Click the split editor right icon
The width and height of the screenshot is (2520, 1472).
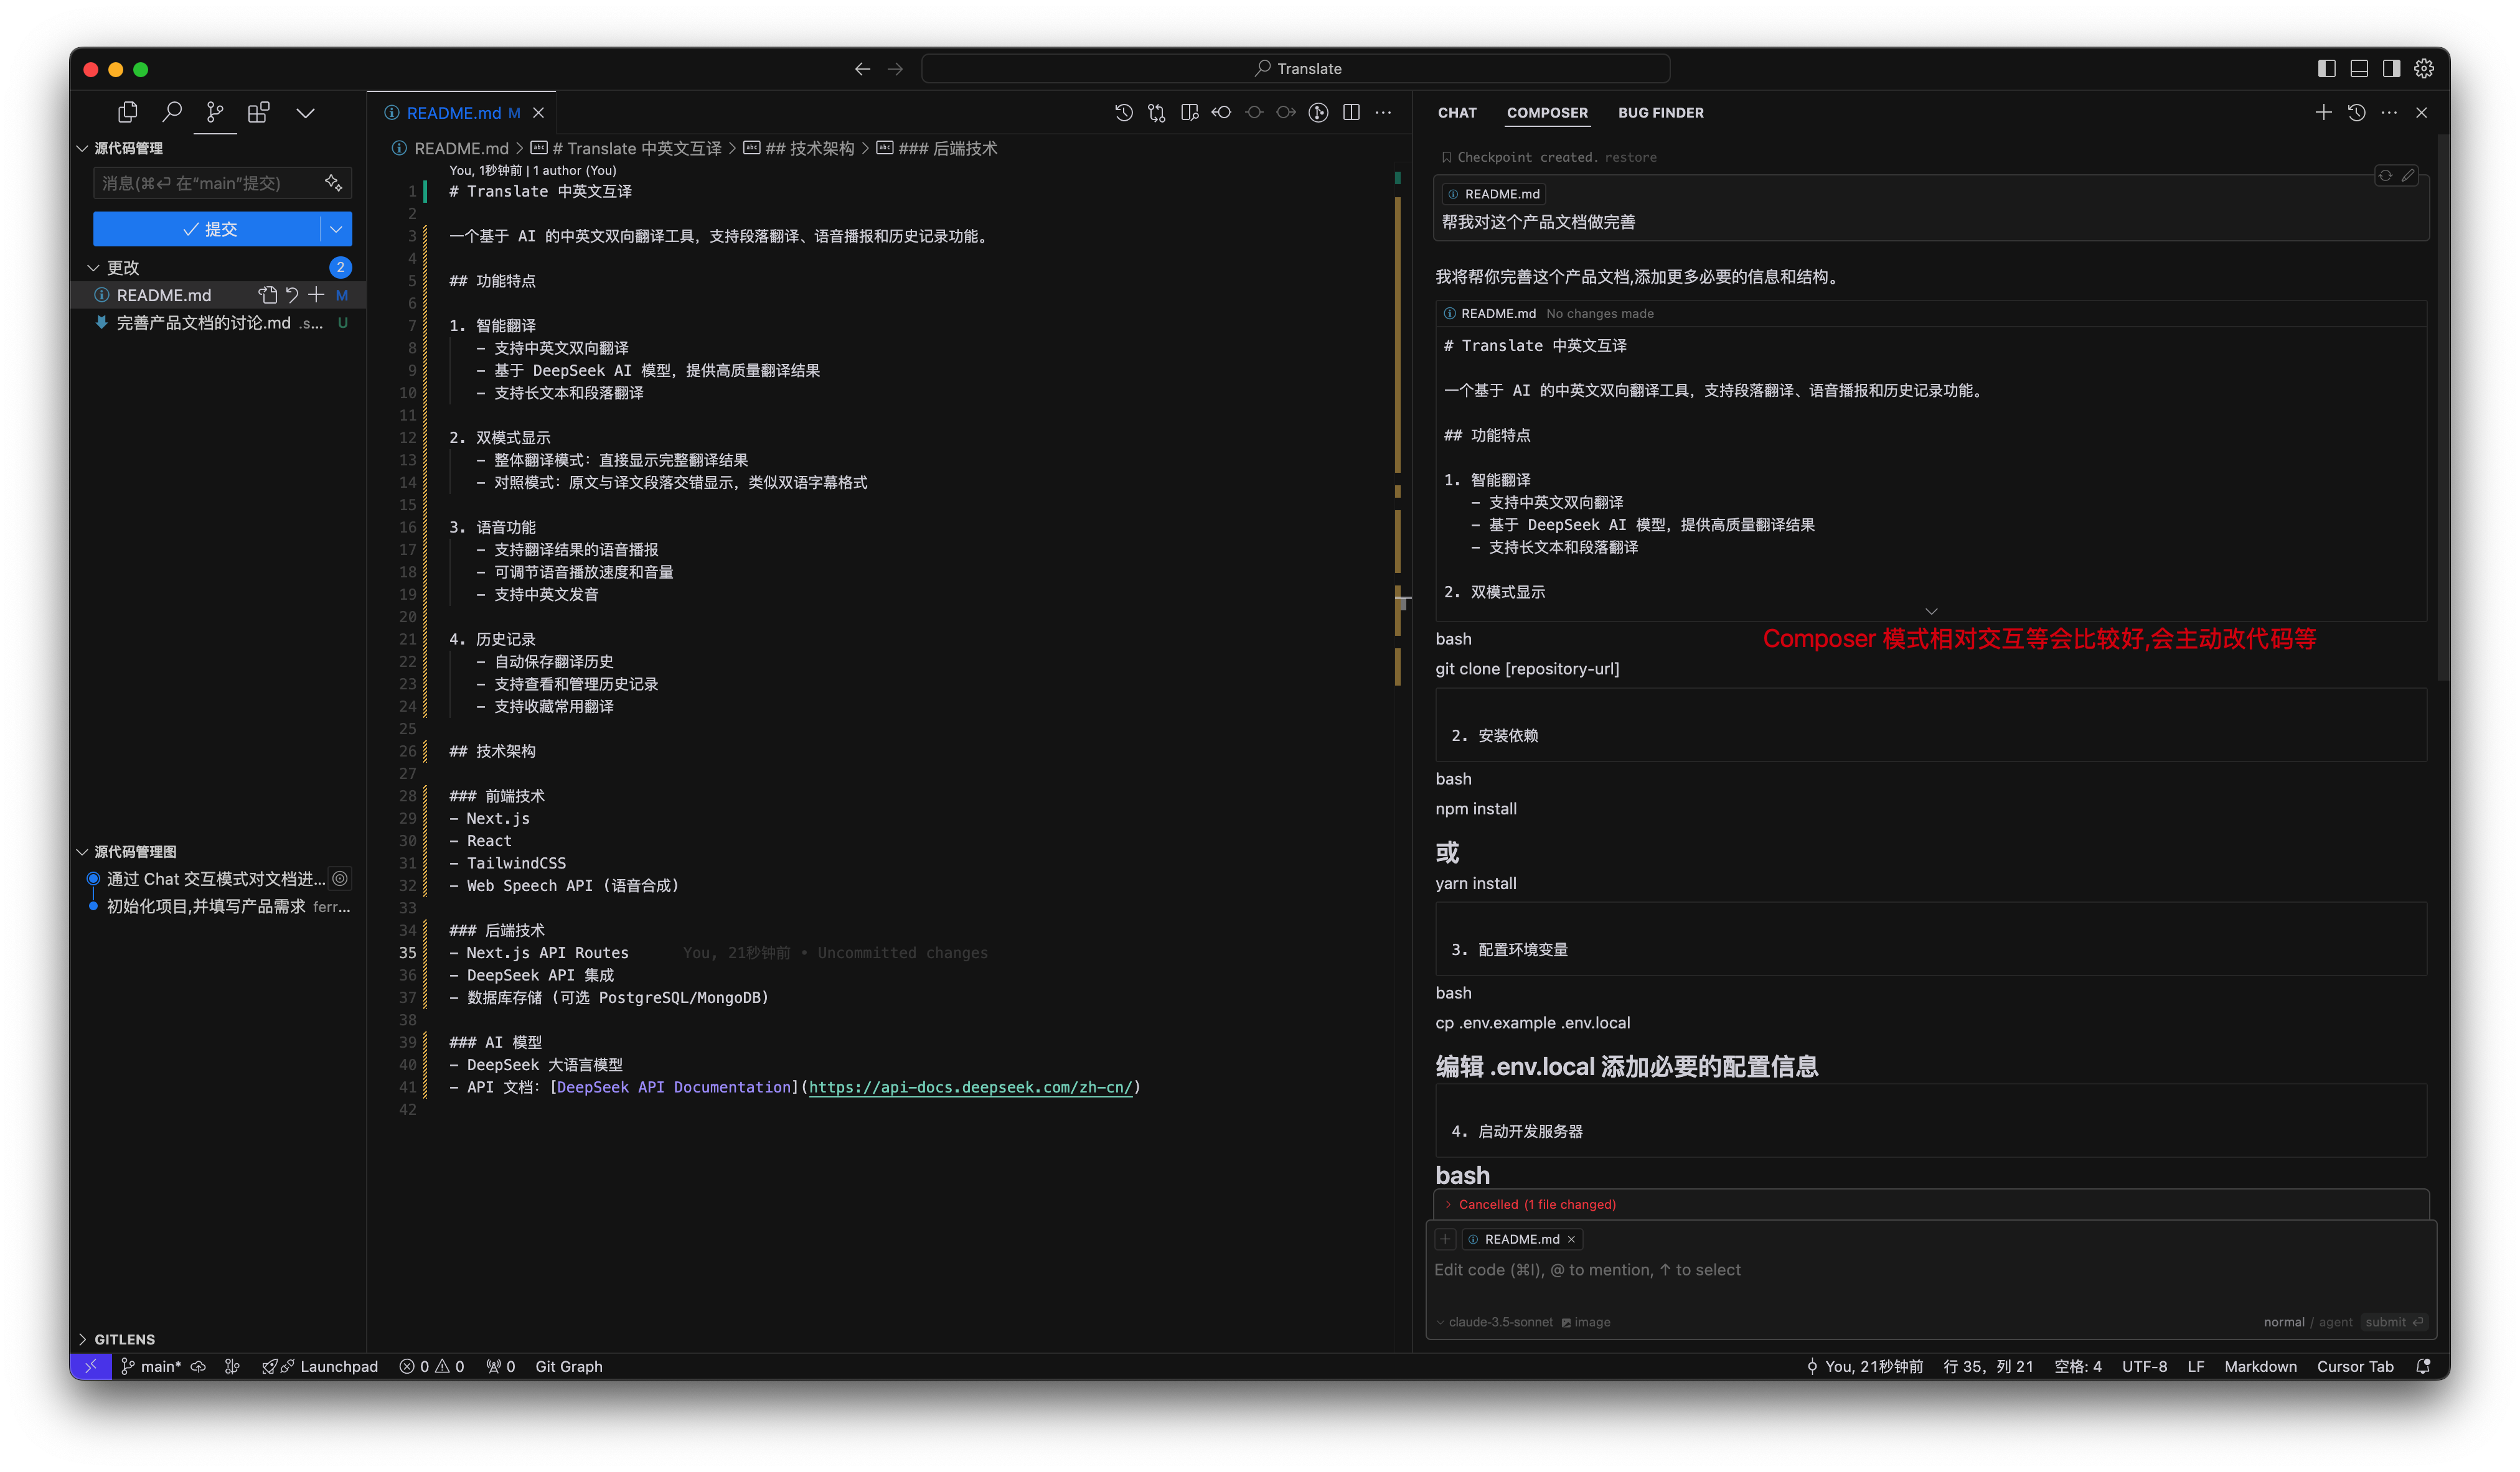pyautogui.click(x=1351, y=113)
